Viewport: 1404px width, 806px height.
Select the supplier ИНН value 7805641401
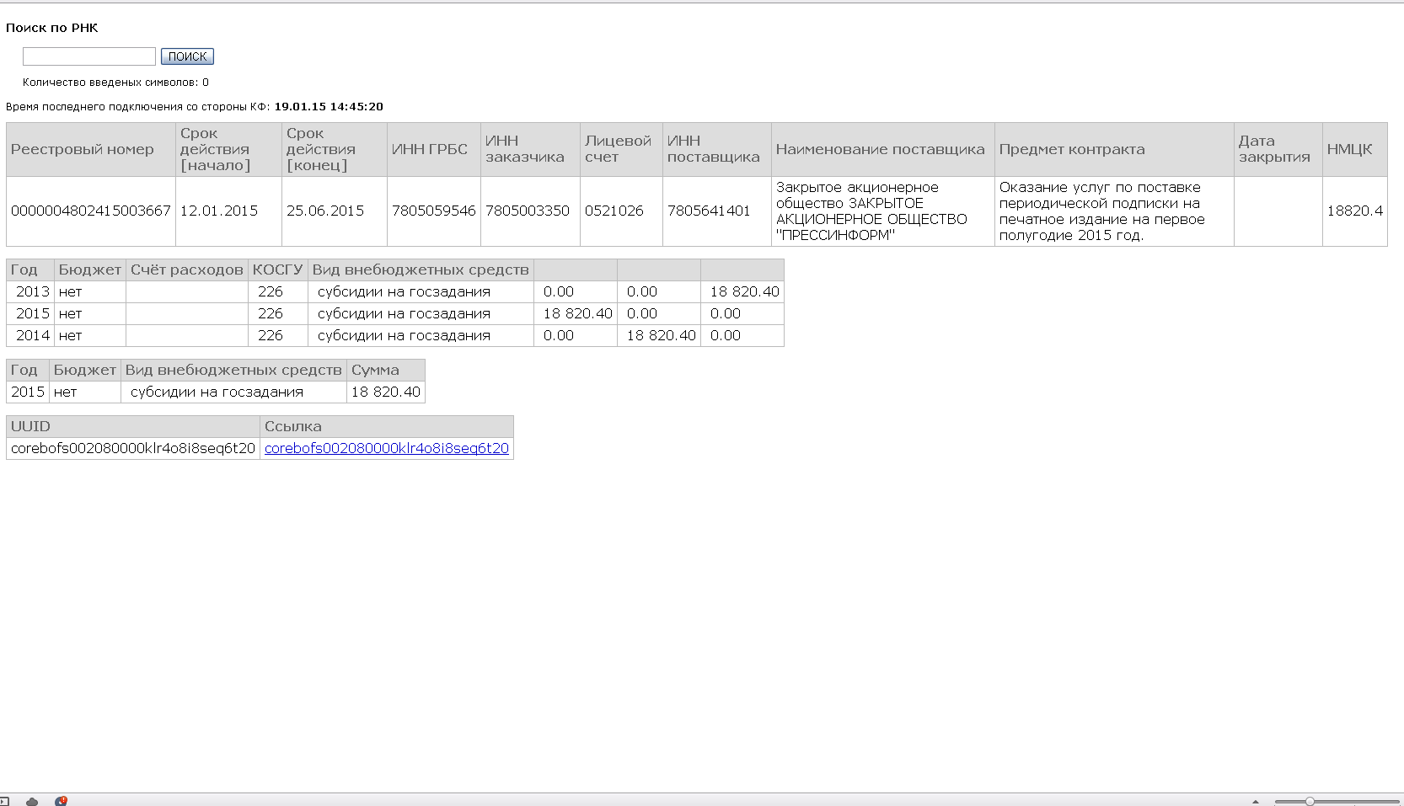[x=709, y=211]
